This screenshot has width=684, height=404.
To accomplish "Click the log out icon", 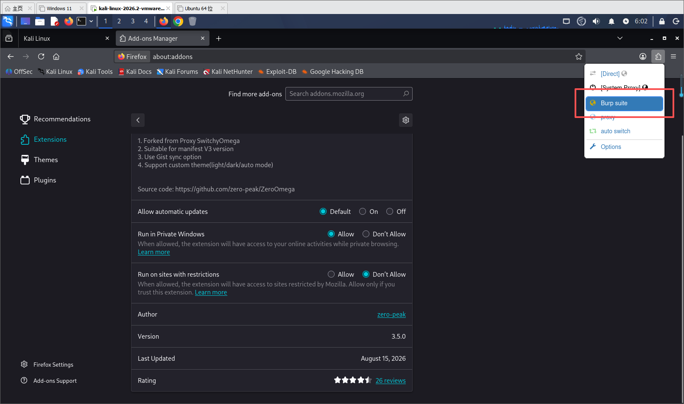I will point(676,21).
